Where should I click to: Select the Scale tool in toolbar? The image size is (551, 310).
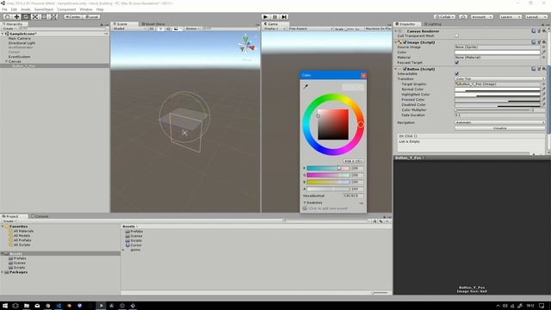coord(35,16)
